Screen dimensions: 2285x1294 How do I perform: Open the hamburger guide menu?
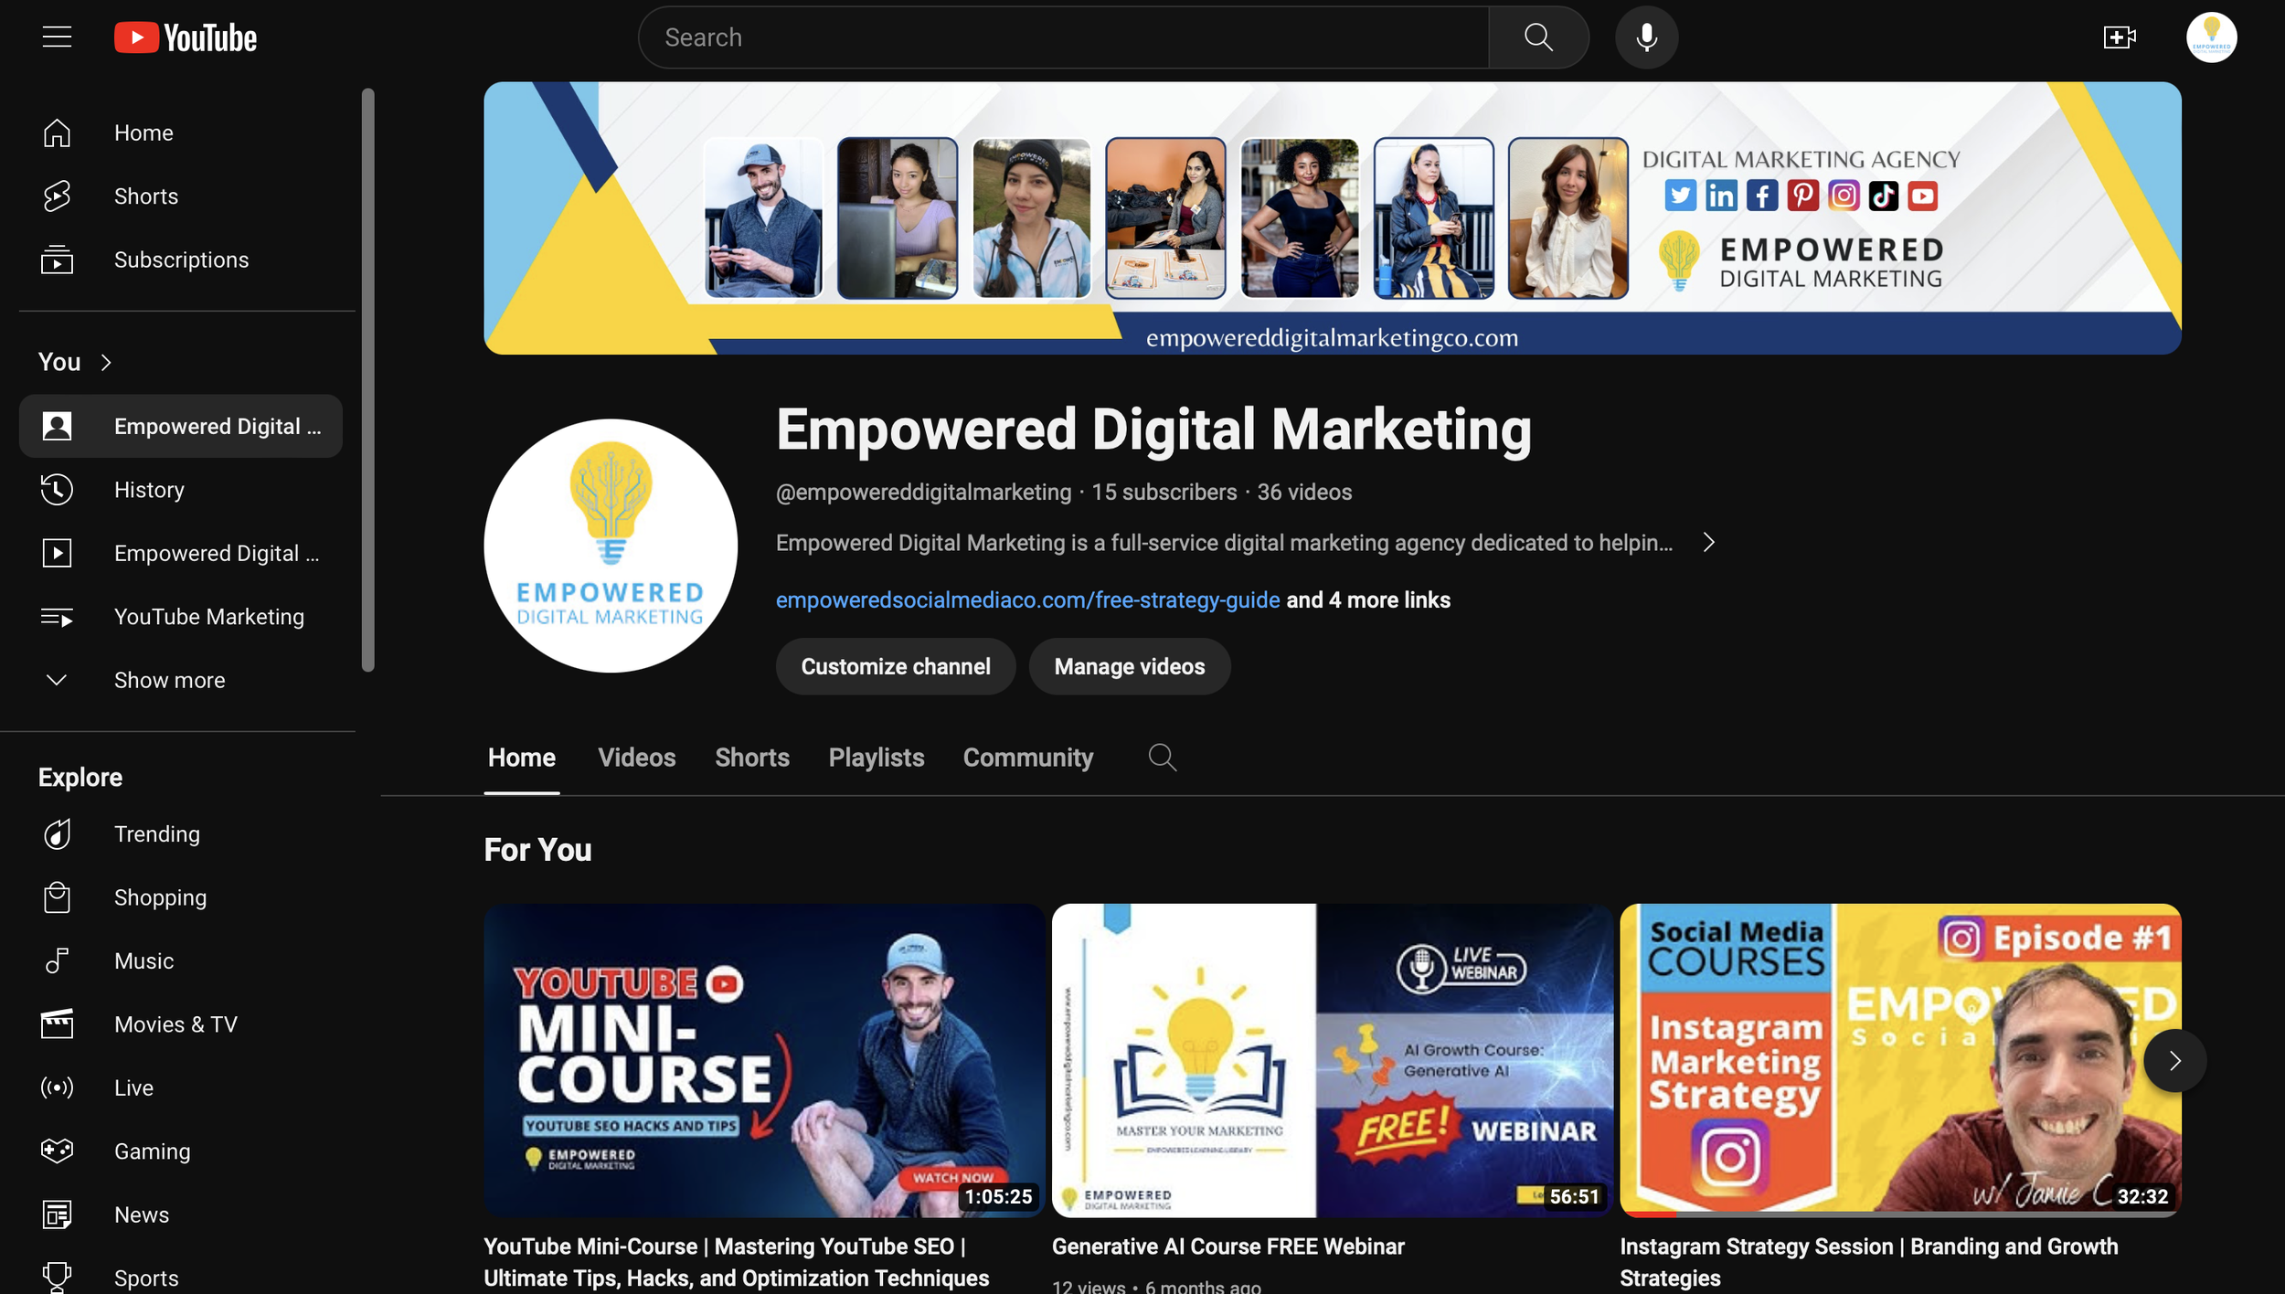pyautogui.click(x=57, y=37)
